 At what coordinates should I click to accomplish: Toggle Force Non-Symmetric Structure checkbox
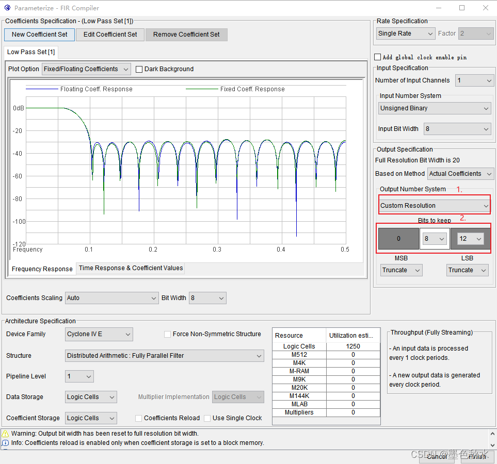tap(167, 334)
